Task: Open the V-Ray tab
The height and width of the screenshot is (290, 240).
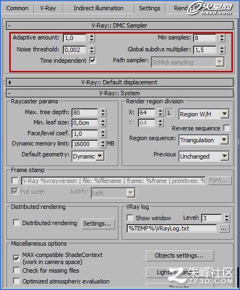Action: pos(48,8)
